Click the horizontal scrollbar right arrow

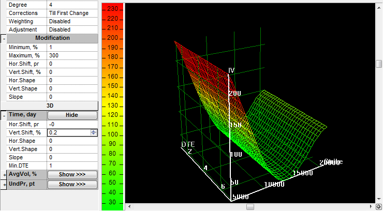click(371, 207)
